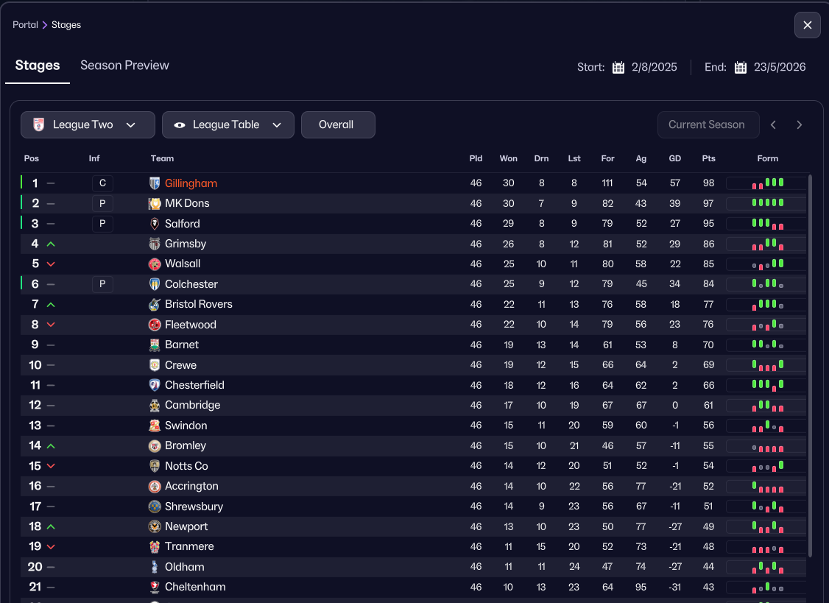Open the League Two competition dropdown
Viewport: 829px width, 603px height.
coord(88,125)
